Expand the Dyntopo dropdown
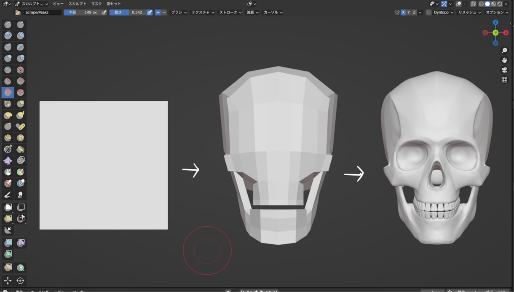Viewport: 514px width, 292px height. click(x=443, y=13)
